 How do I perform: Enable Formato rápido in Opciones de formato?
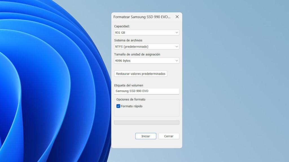click(118, 106)
